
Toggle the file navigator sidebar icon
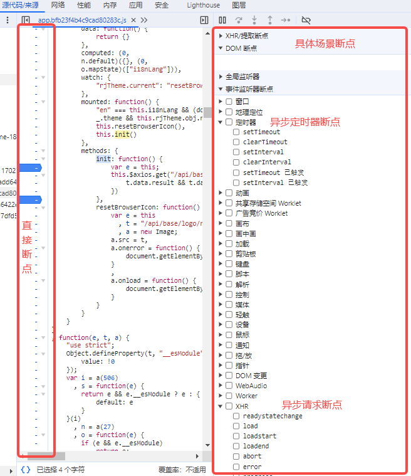(x=26, y=20)
